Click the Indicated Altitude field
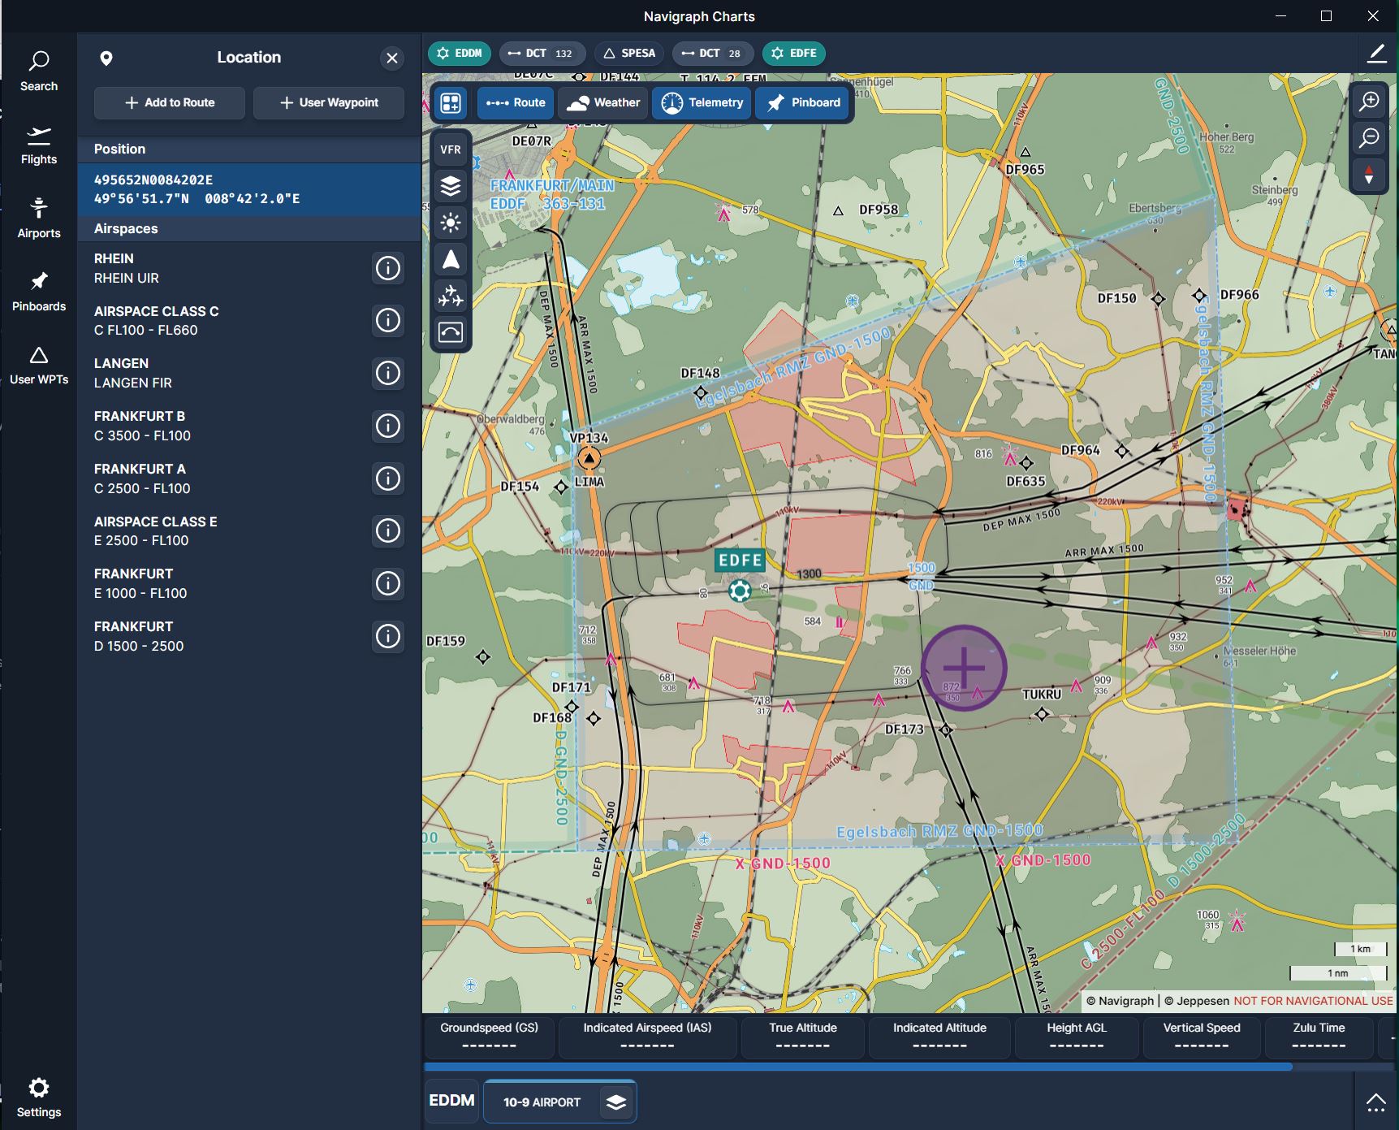Screen dimensions: 1399x1130 (x=939, y=1037)
